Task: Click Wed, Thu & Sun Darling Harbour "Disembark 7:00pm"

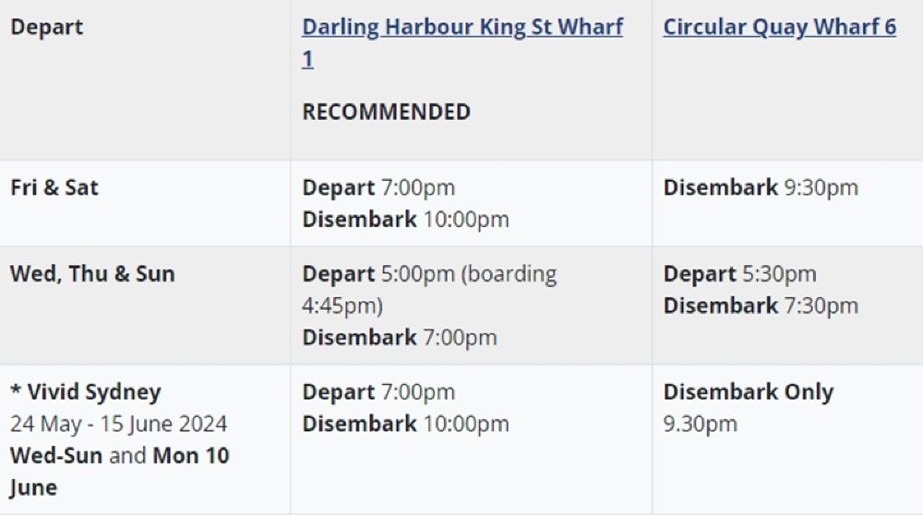Action: (399, 337)
